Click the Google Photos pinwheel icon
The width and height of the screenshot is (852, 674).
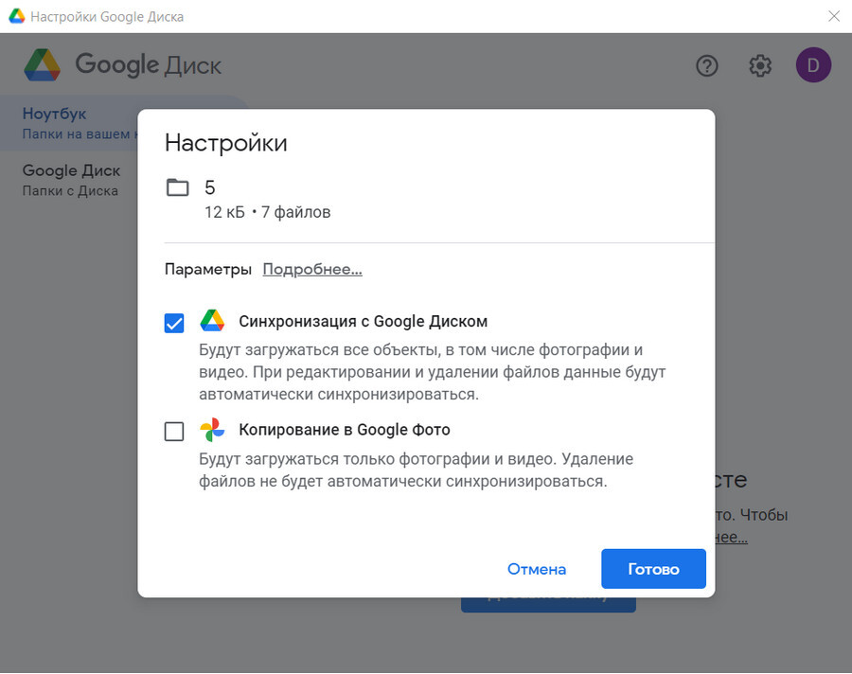click(212, 430)
